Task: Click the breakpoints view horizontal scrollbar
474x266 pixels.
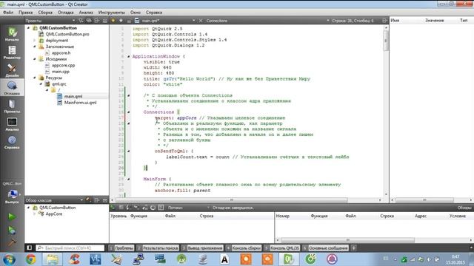Action: point(347,240)
